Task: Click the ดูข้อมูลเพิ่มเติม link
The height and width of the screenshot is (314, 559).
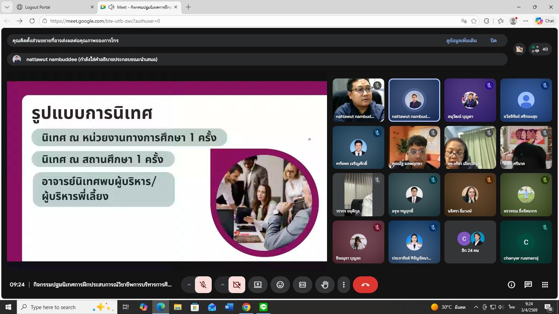Action: [461, 40]
